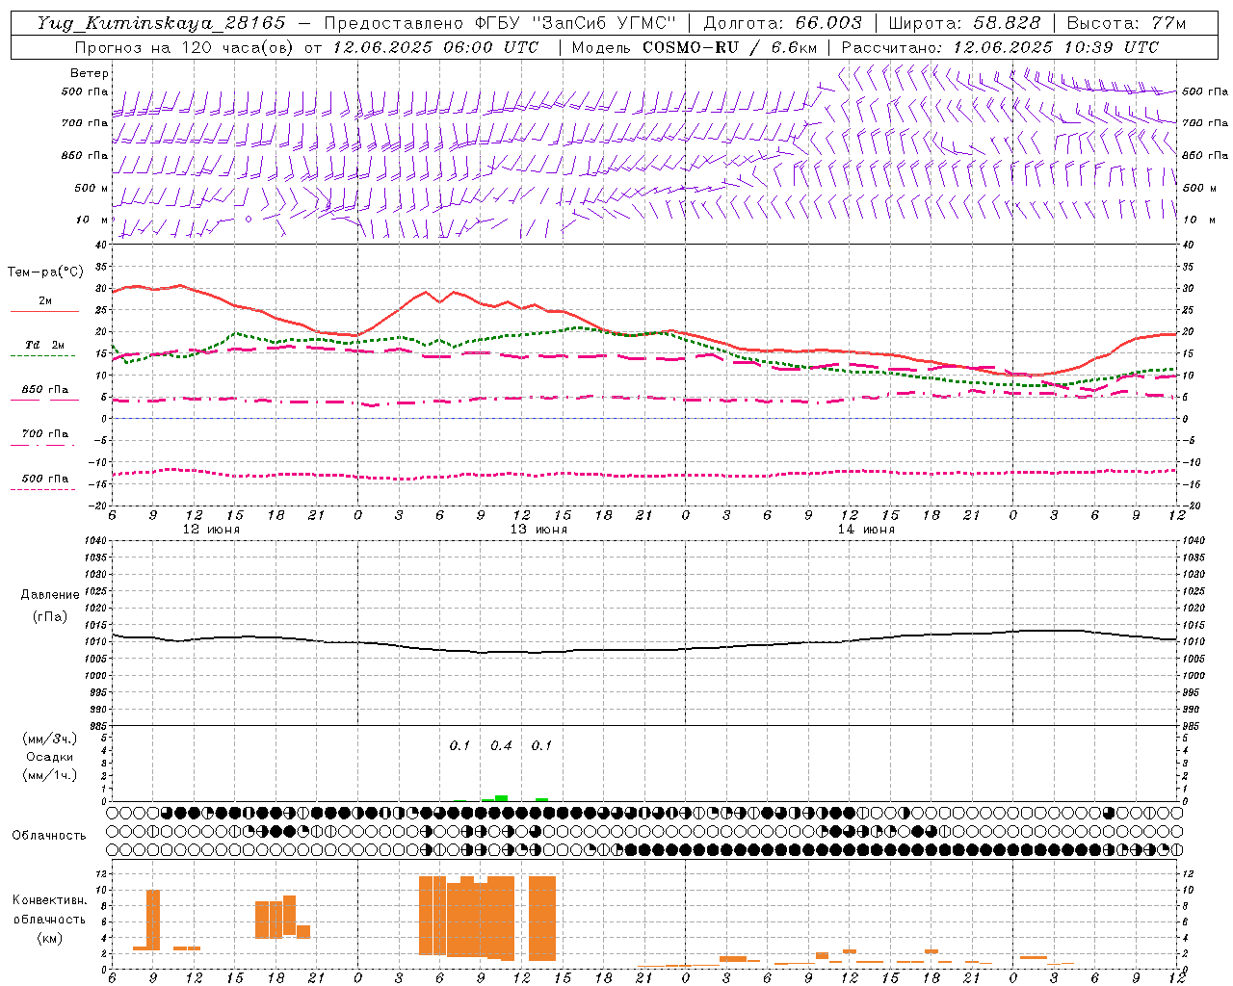
Task: Click the 14 июня date label
Action: click(866, 530)
